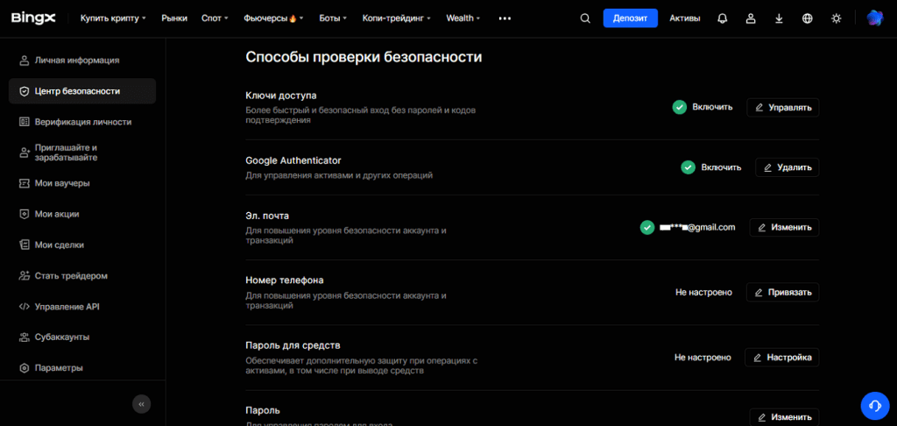897x426 pixels.
Task: Click the Пароль для средств title text
Action: (293, 346)
